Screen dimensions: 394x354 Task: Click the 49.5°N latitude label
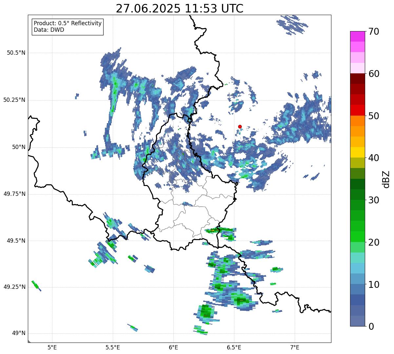tap(16, 241)
